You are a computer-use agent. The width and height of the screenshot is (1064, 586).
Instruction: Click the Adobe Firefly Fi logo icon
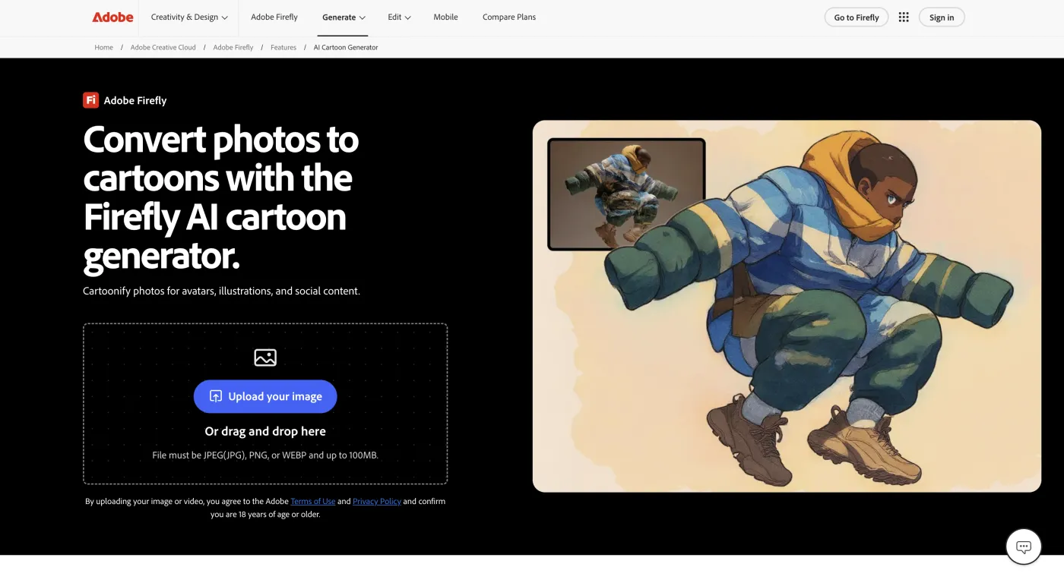tap(91, 100)
